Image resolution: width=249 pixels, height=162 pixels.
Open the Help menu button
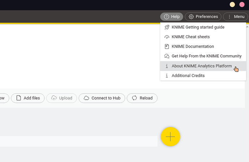coord(171,17)
